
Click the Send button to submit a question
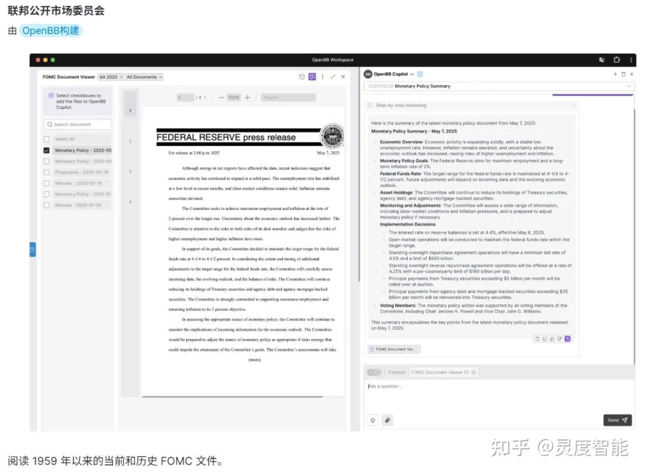(x=617, y=420)
